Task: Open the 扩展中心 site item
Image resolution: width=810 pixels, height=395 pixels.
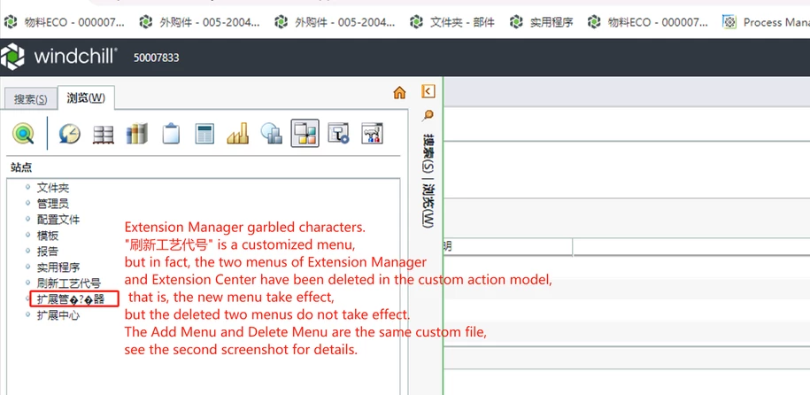Action: 58,315
